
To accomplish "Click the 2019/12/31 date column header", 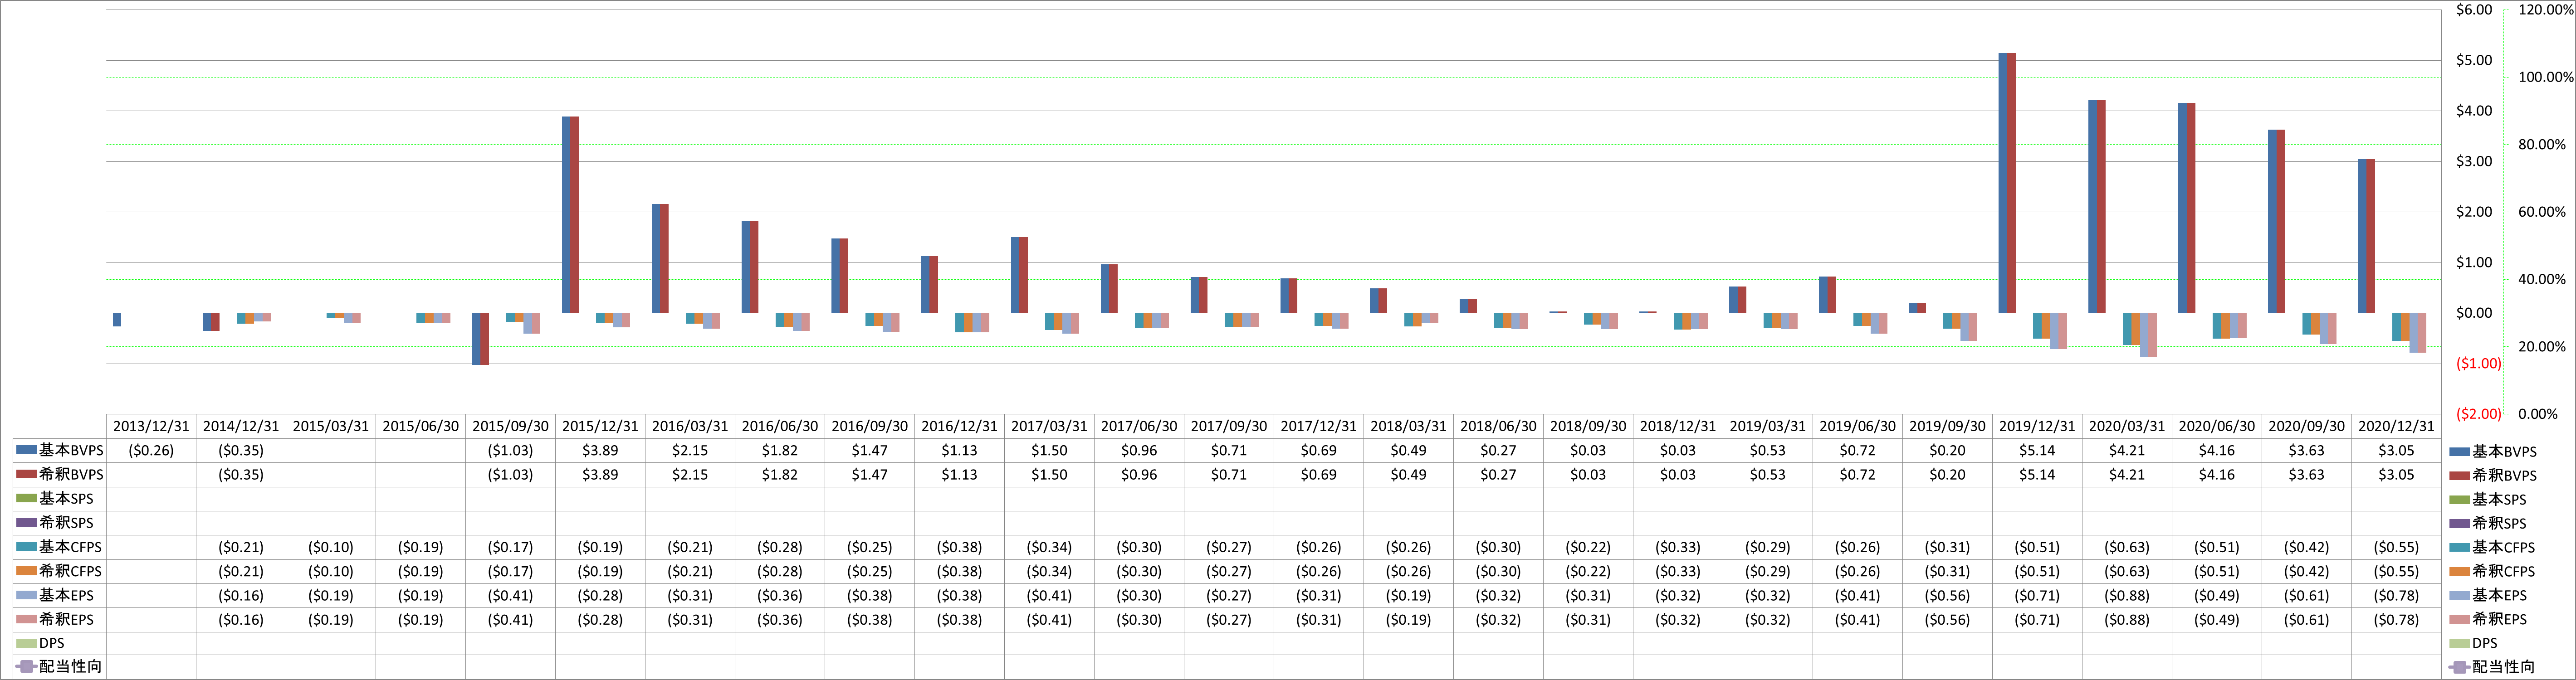I will tap(2037, 426).
